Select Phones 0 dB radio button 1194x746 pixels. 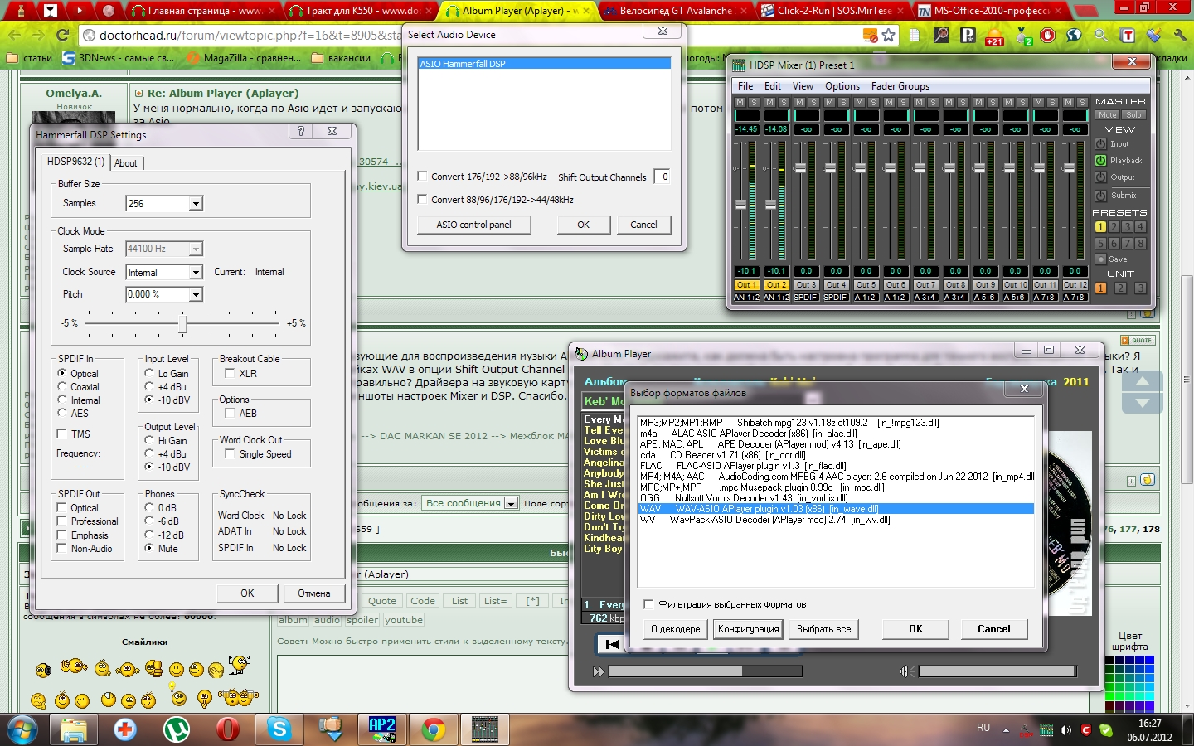click(x=149, y=508)
